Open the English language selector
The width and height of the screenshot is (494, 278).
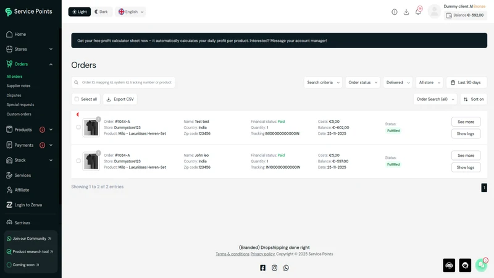tap(130, 12)
